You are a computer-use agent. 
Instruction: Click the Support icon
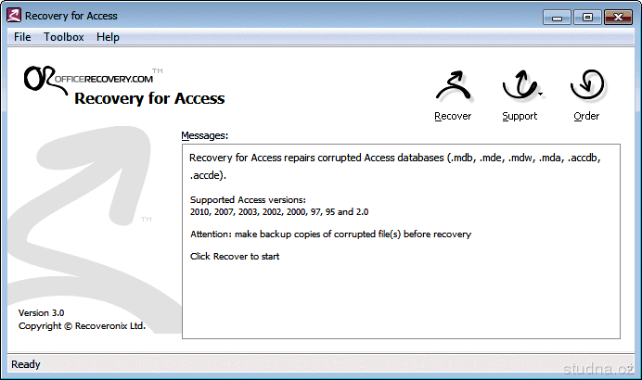[518, 87]
